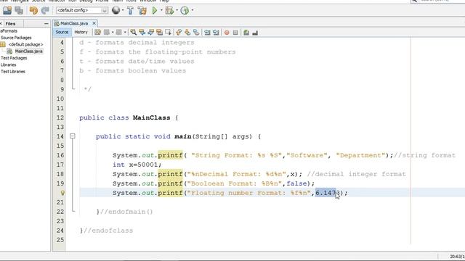Click the Back navigation icon in editor toolbar
Screen dimensions: 465x261
coord(107,32)
